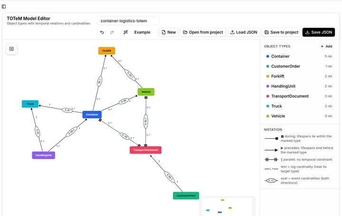This screenshot has height=216, width=342.
Task: Toggle the sidebar panel icon
Action: pyautogui.click(x=4, y=7)
